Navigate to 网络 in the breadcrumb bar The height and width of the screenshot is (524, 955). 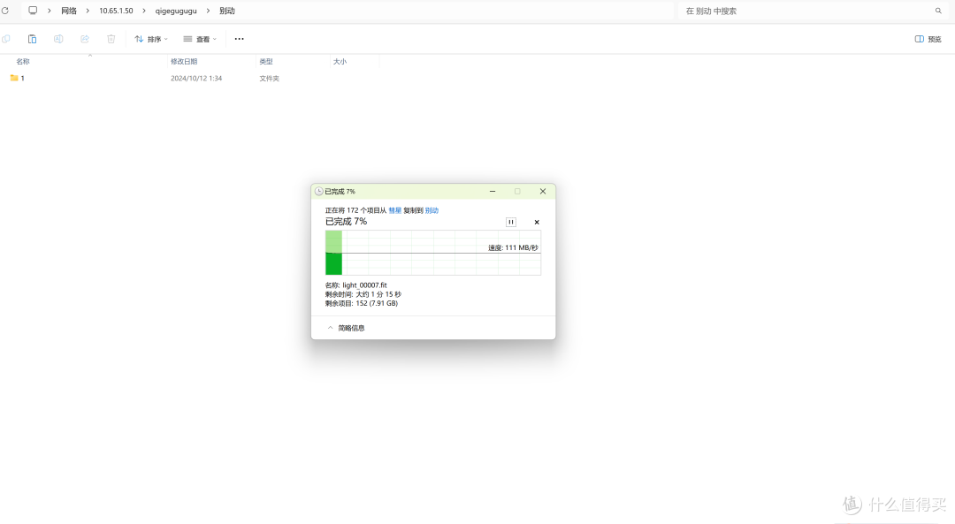[x=68, y=11]
